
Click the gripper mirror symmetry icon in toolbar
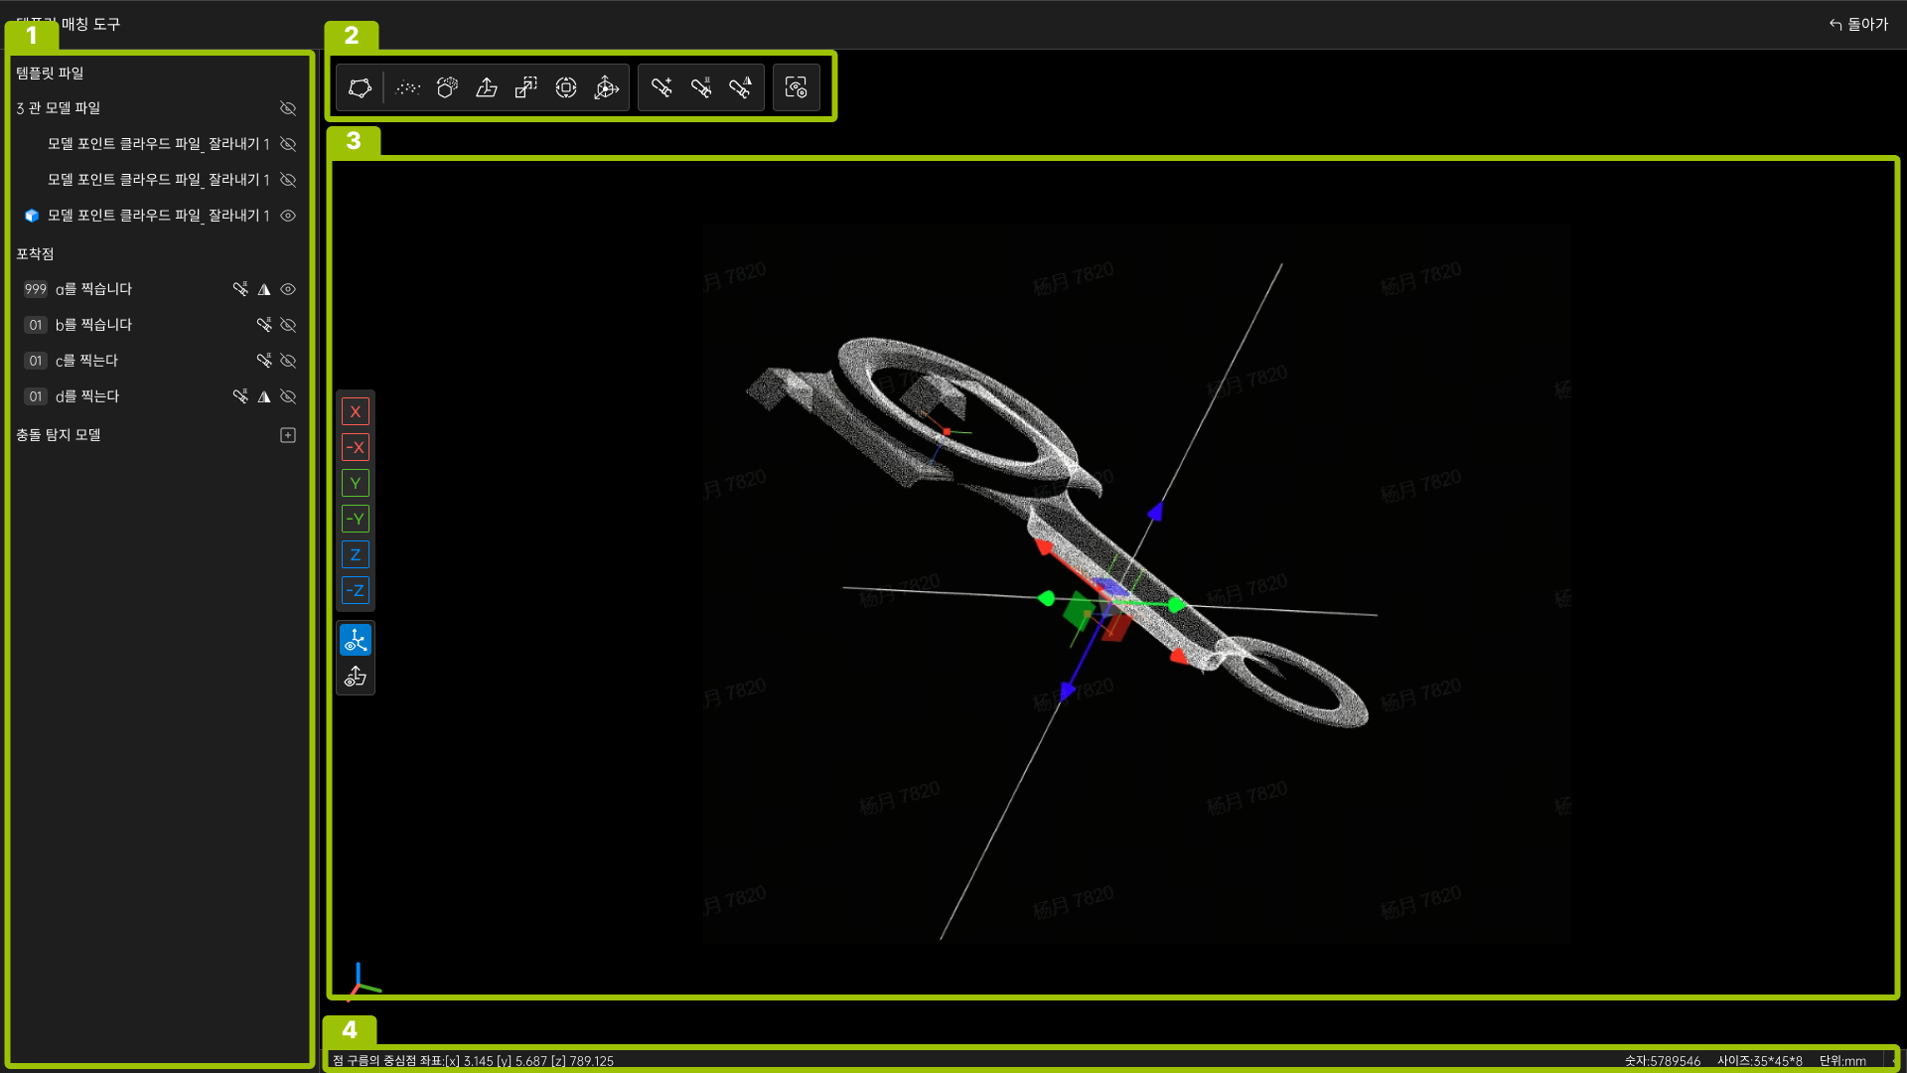click(741, 87)
